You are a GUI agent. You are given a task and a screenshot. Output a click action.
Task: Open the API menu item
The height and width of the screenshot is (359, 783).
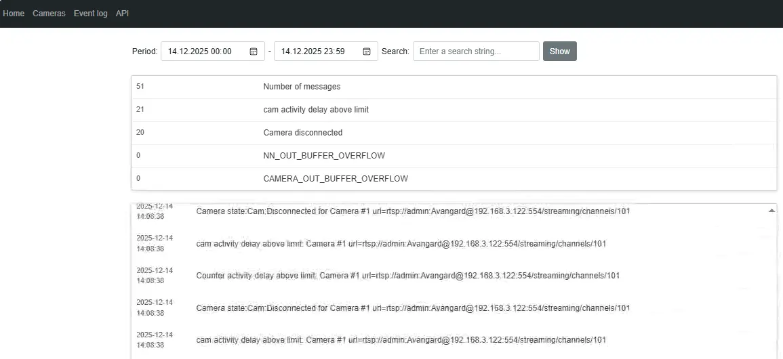[x=122, y=14]
